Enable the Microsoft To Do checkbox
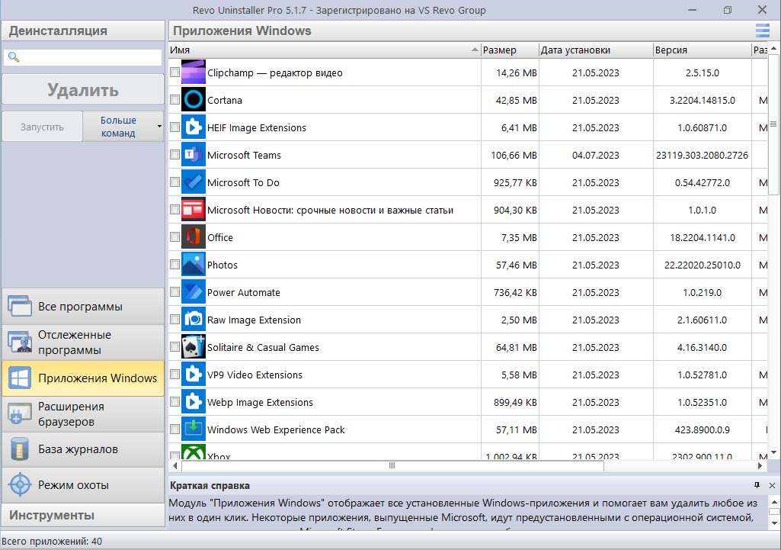This screenshot has width=781, height=550. click(x=174, y=182)
